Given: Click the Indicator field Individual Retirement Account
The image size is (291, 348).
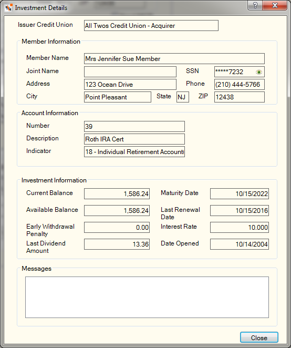Looking at the screenshot, I should click(x=134, y=151).
